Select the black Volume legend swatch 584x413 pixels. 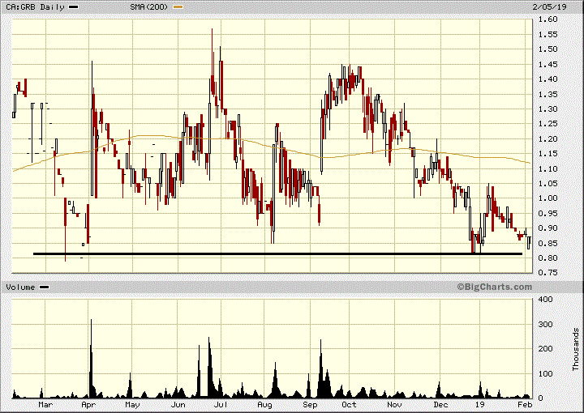tap(45, 287)
